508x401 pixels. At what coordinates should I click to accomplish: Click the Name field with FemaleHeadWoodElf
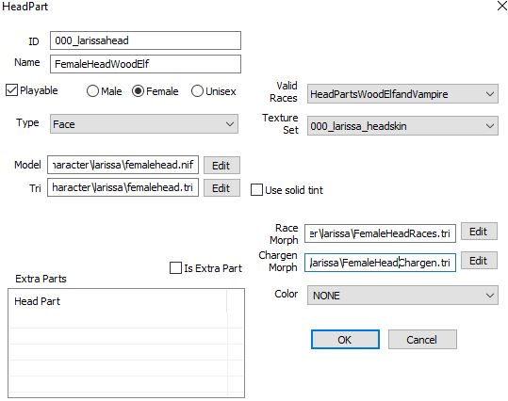[145, 64]
